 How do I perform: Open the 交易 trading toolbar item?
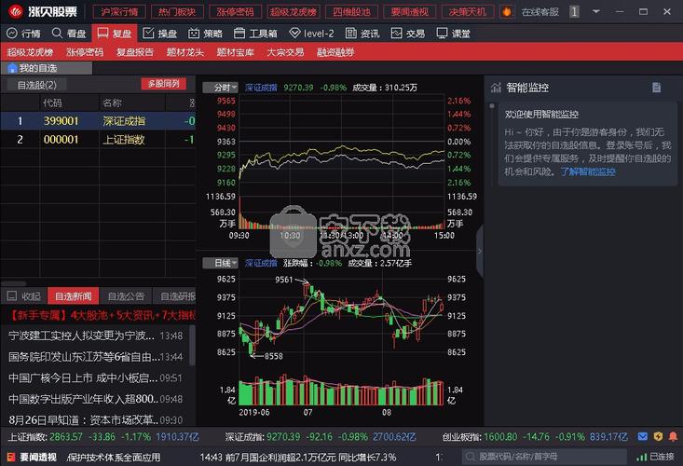[408, 34]
